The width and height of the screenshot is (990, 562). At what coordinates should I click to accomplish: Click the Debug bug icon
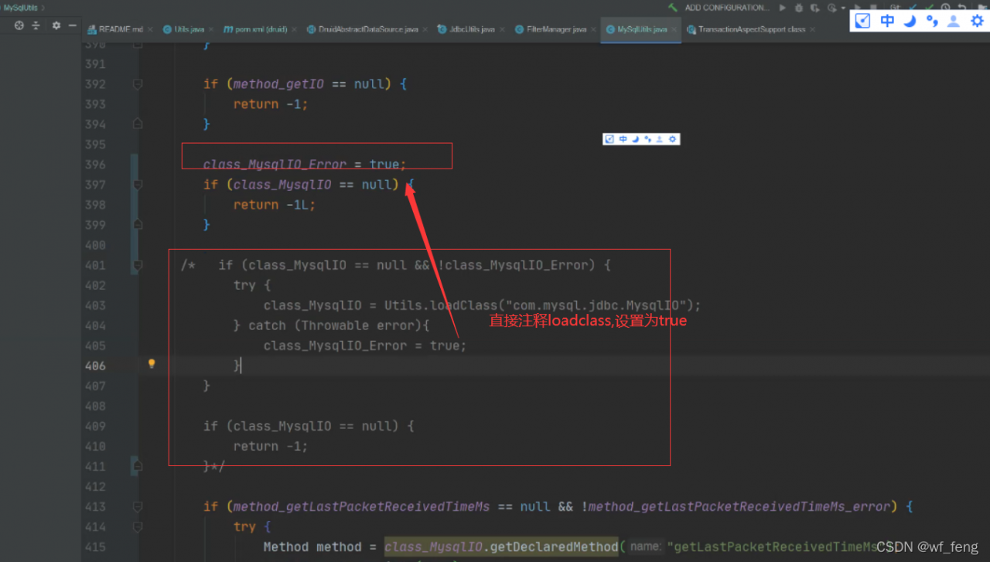799,8
